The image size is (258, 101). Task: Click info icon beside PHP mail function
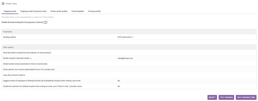[133, 37]
